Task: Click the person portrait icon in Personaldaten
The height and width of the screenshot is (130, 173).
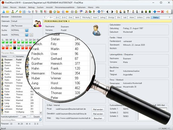Action: tap(96, 29)
